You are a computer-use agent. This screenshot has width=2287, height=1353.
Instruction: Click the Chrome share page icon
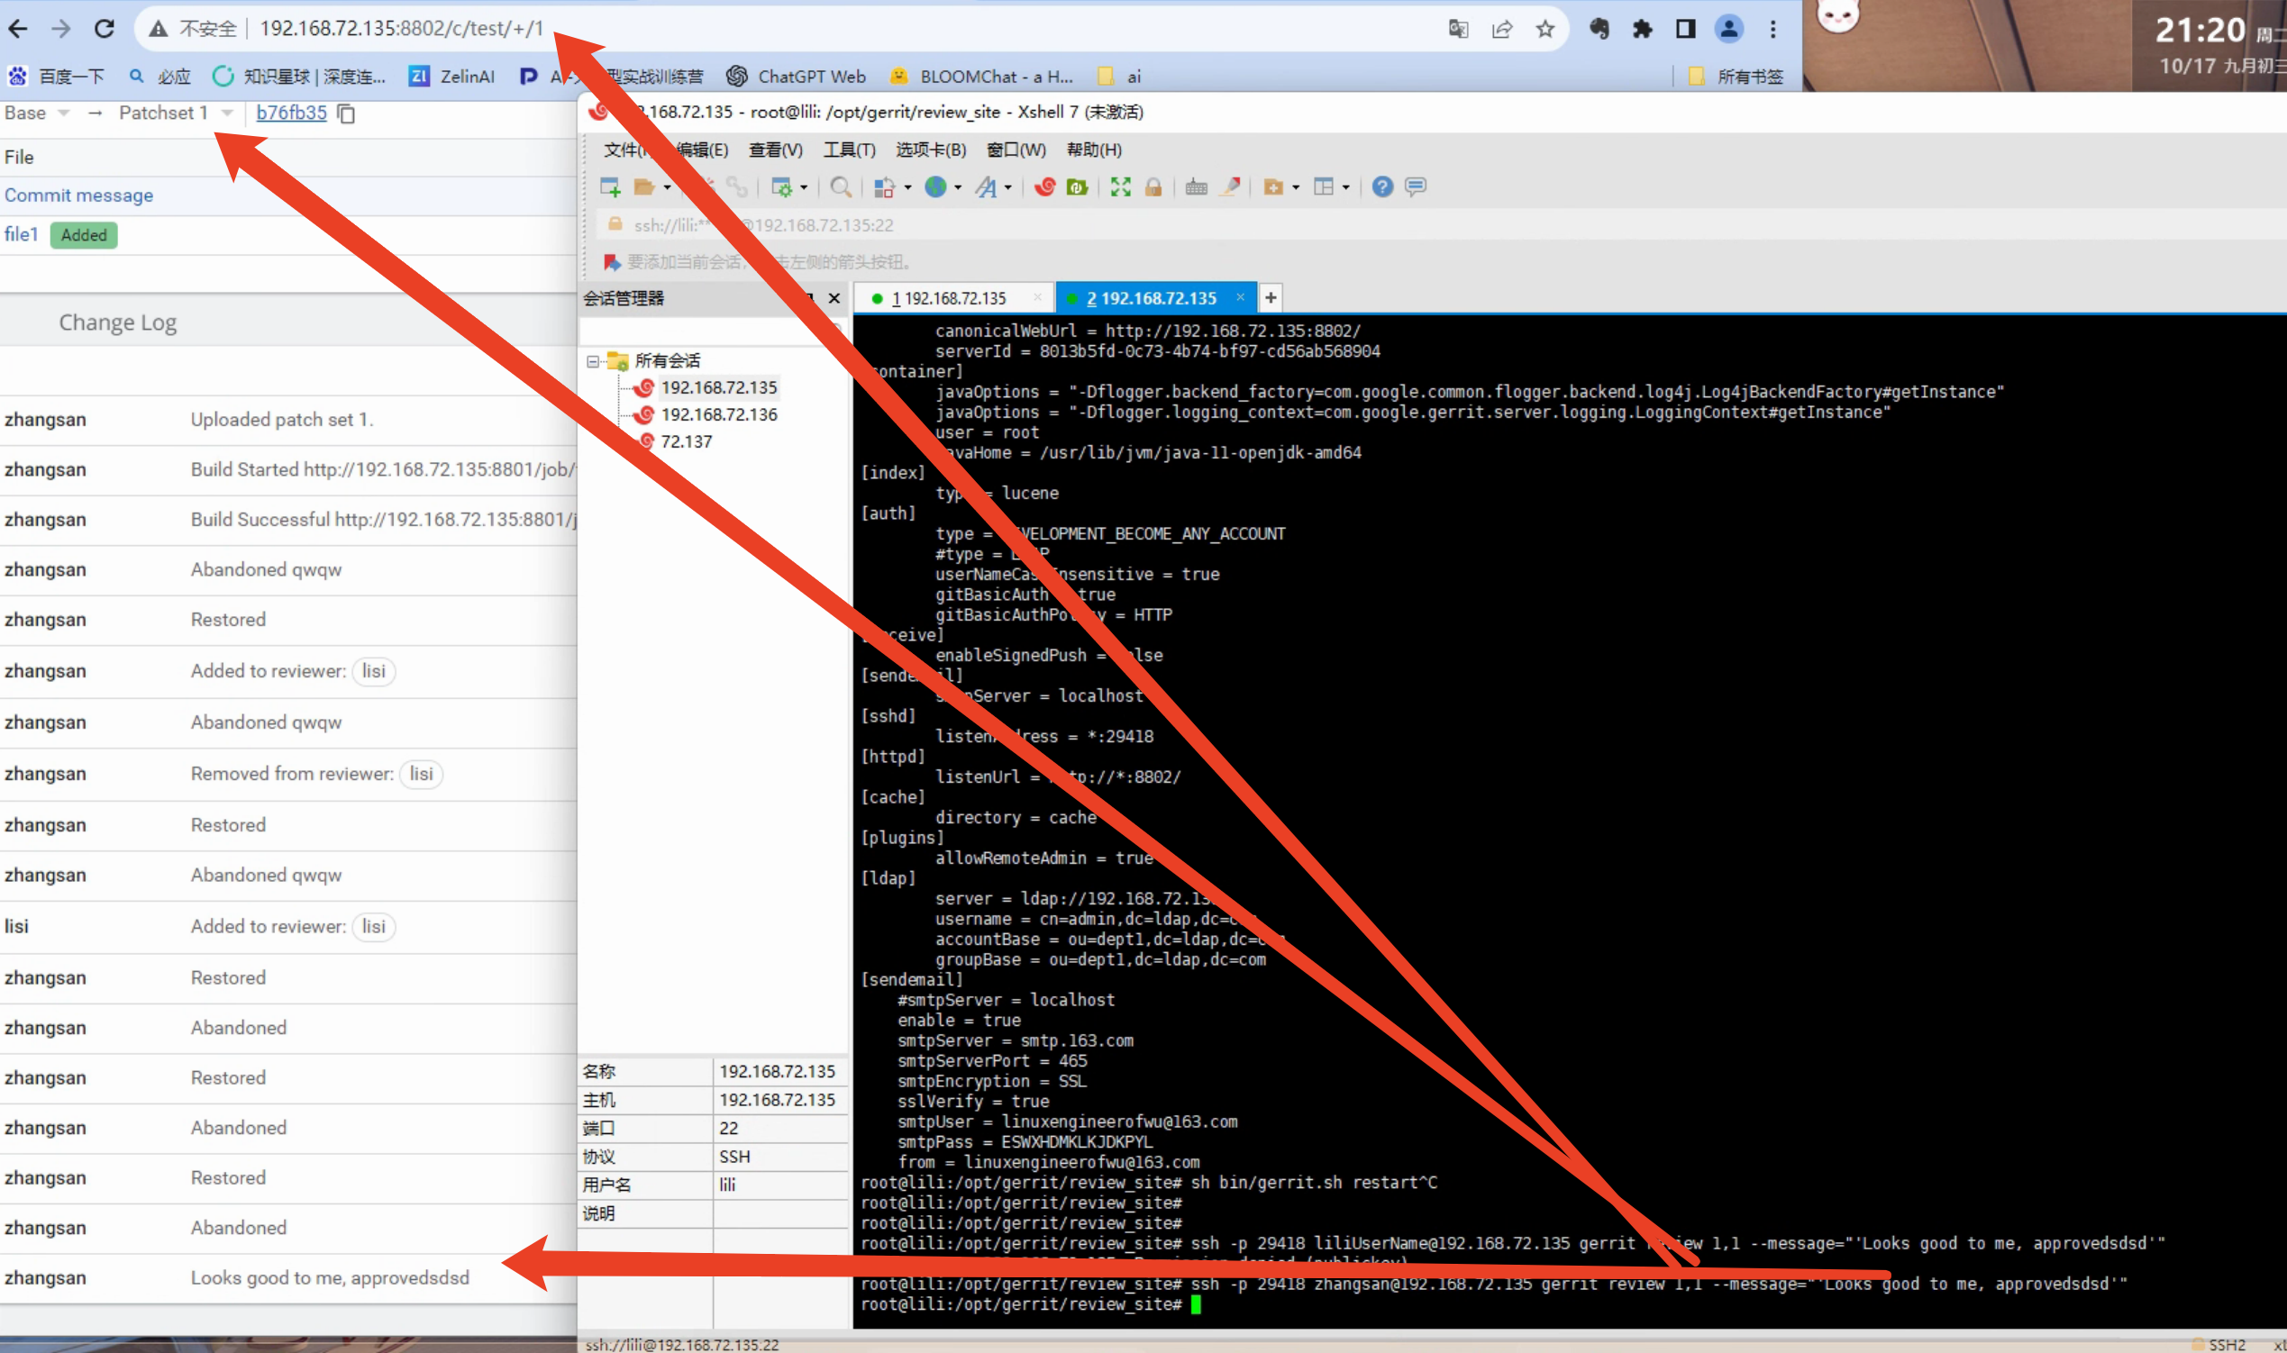click(x=1502, y=29)
